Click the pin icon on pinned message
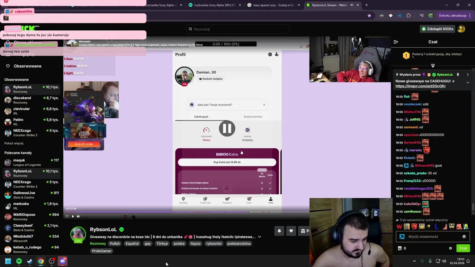 point(458,75)
